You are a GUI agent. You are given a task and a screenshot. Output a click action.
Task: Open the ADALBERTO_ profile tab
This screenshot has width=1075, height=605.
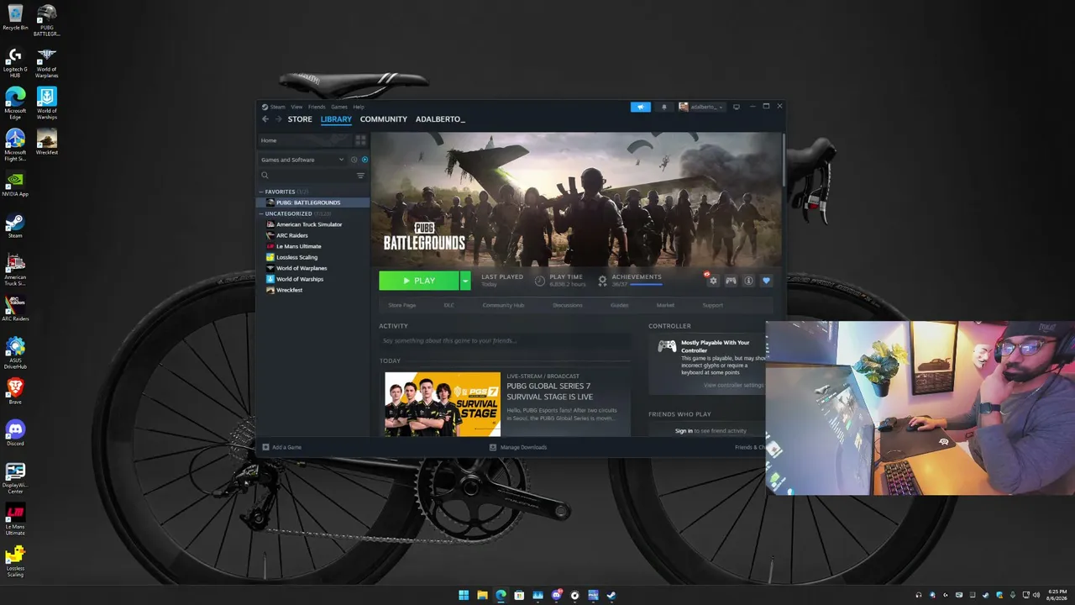coord(440,119)
